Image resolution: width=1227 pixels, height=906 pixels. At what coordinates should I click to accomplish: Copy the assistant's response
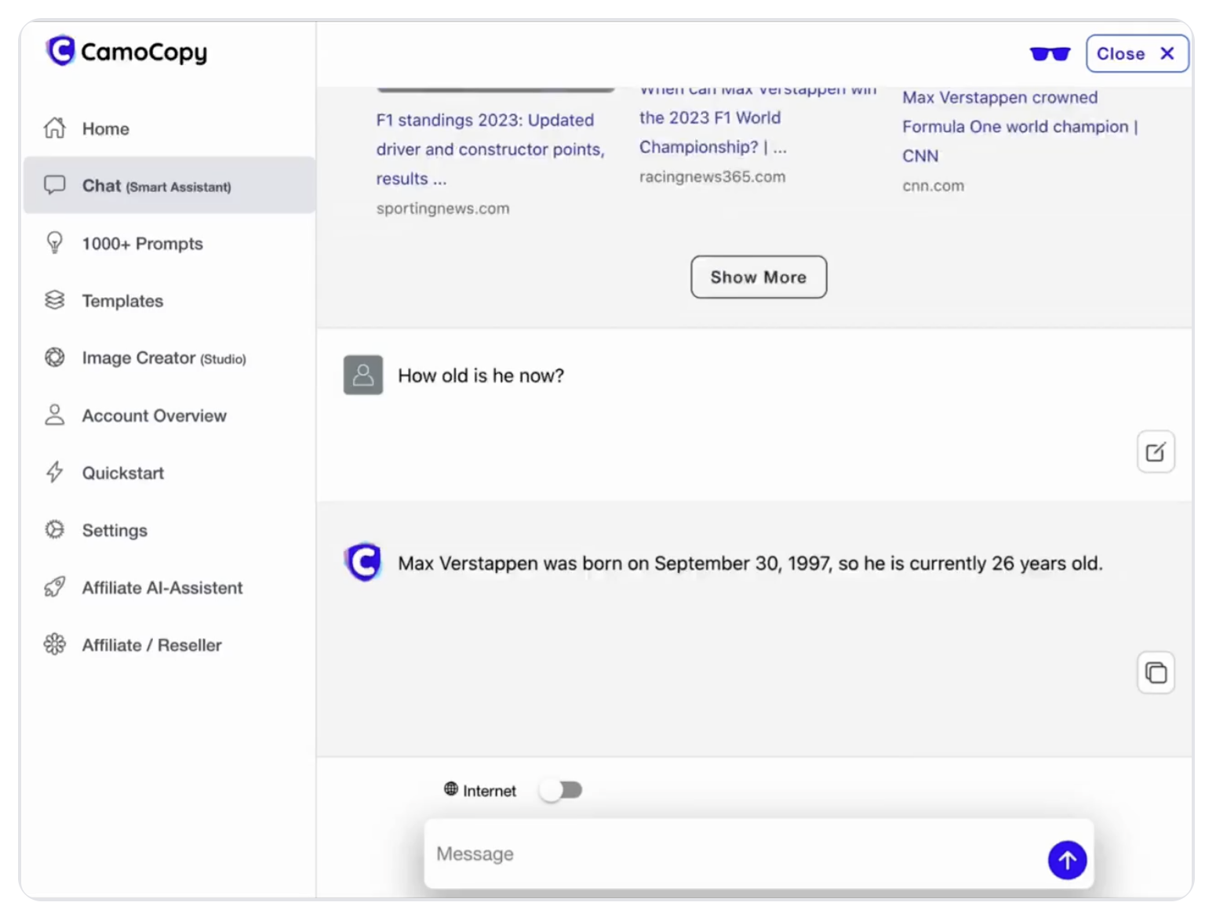pos(1155,672)
